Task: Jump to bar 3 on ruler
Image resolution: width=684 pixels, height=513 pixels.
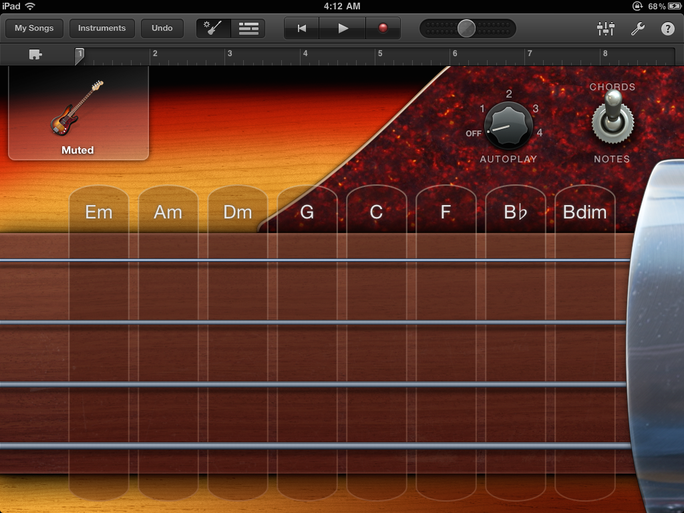Action: coord(230,53)
